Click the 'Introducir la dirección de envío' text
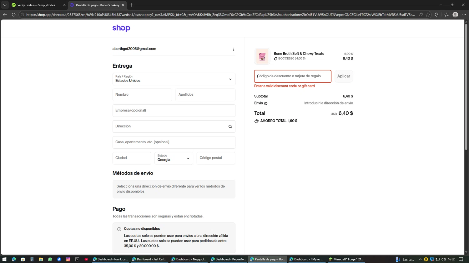469x263 pixels. click(x=329, y=103)
